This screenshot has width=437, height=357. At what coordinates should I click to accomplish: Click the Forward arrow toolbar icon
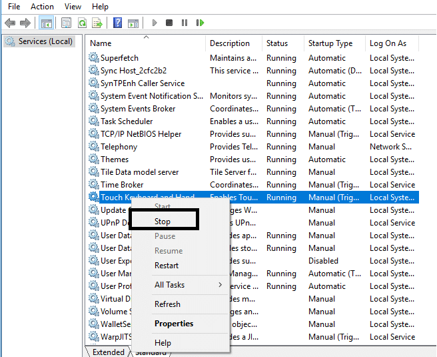click(x=25, y=23)
